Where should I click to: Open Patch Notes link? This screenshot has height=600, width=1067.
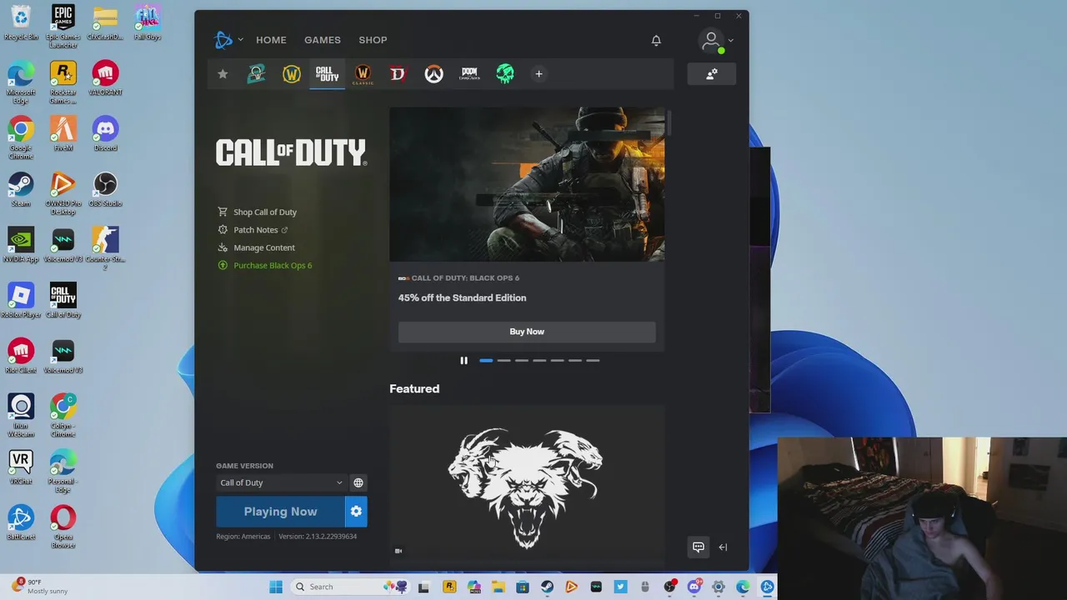click(x=255, y=230)
